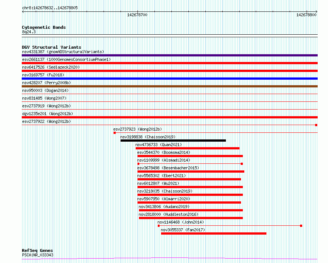Click the thick red bar under esv2661137
This screenshot has height=263, width=328.
pos(170,63)
